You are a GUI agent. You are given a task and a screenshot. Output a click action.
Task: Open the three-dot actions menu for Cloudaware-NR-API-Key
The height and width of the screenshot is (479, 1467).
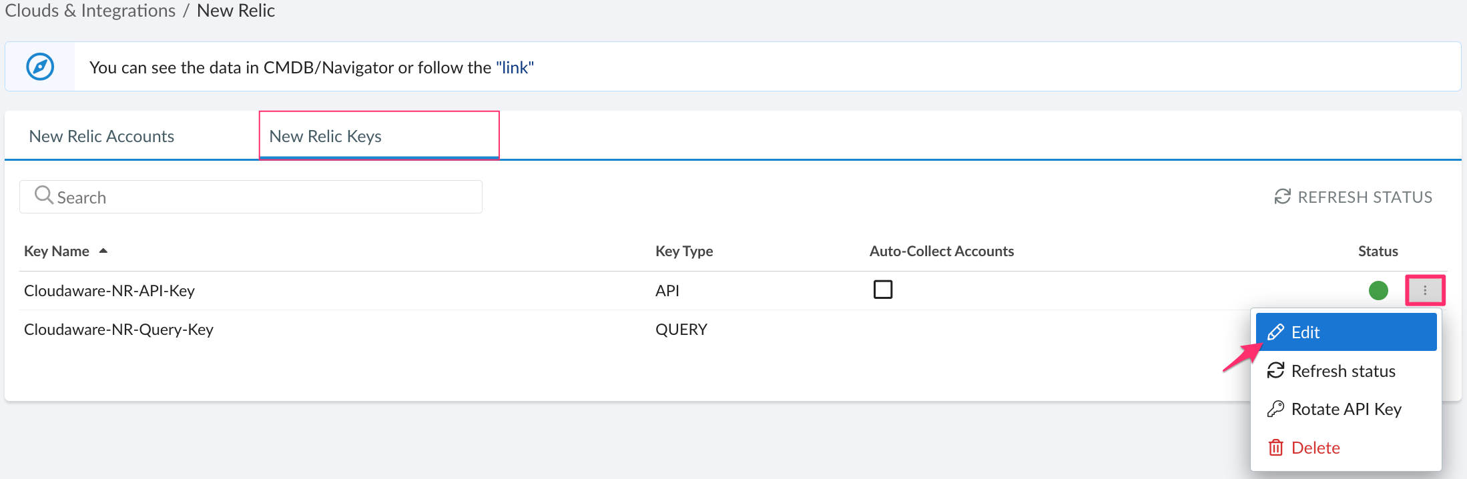[1425, 290]
